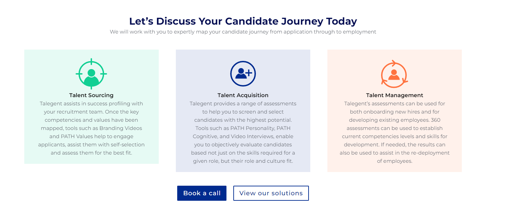Click the Talent Management heading
This screenshot has height=224, width=508.
click(x=394, y=95)
